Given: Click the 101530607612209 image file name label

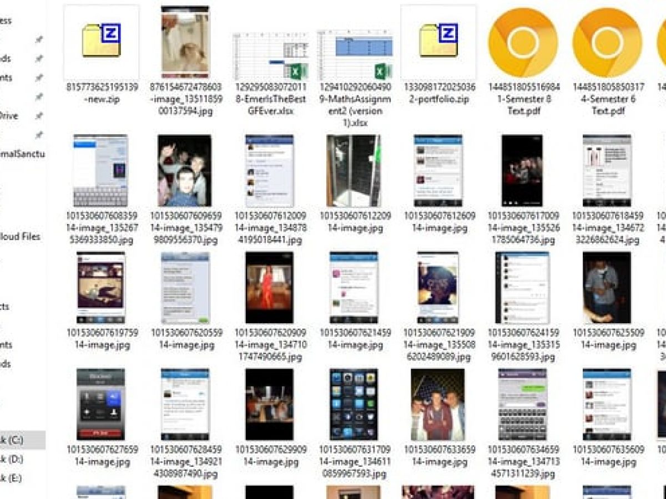Looking at the screenshot, I should click(x=355, y=222).
